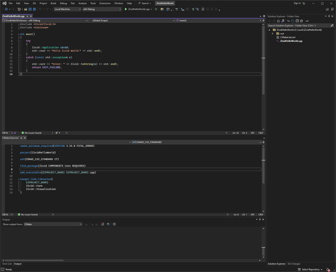Viewport: 336px width, 272px height.
Task: Click Collapse All in Solution Explorer
Action: pyautogui.click(x=297, y=21)
